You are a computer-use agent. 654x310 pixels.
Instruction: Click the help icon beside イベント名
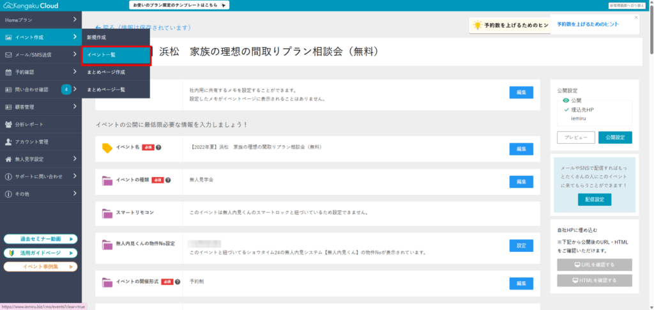tap(158, 147)
